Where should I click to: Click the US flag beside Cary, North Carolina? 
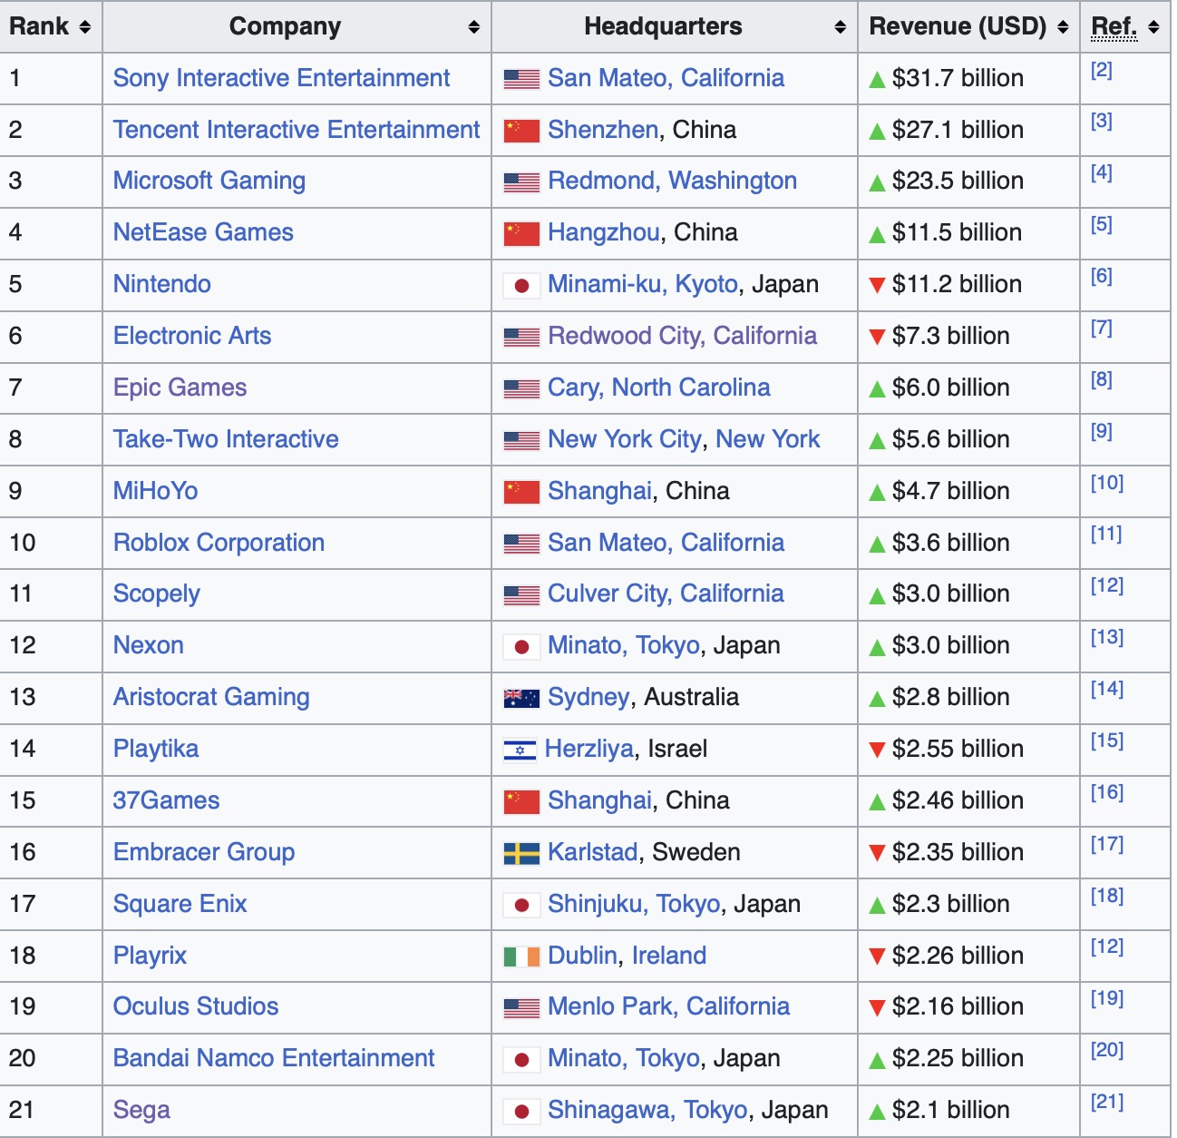tap(521, 388)
